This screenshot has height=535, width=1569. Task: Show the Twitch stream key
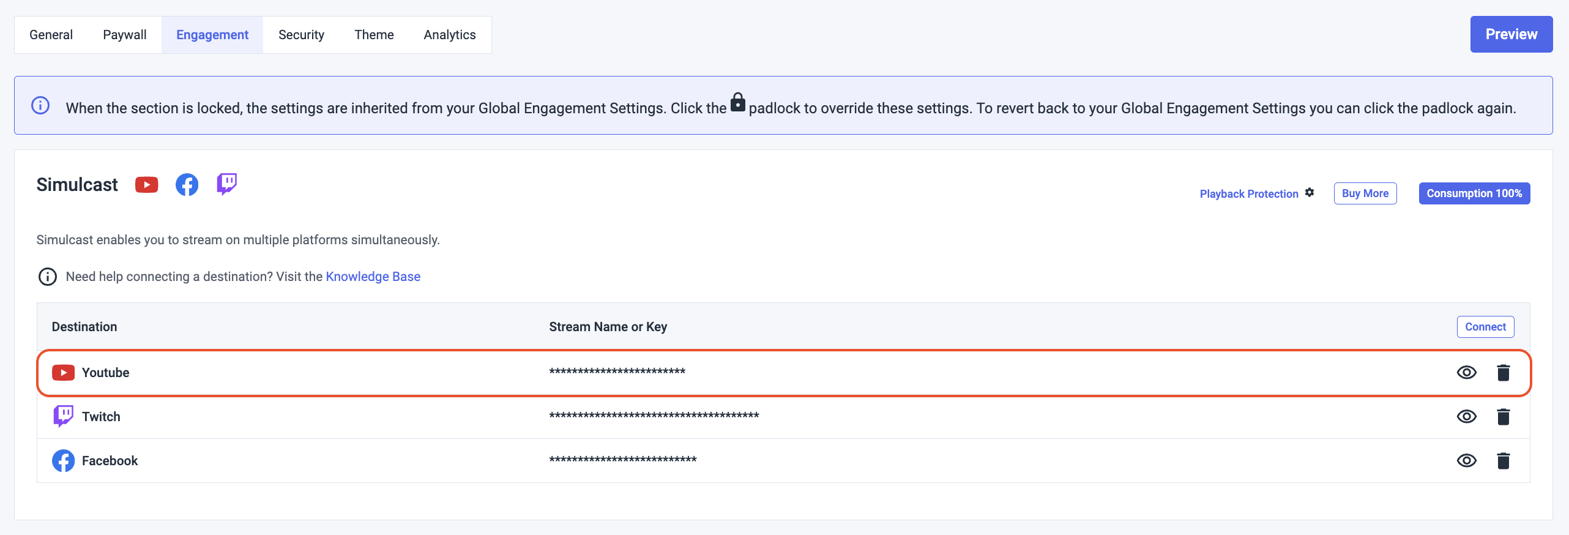[1466, 417]
